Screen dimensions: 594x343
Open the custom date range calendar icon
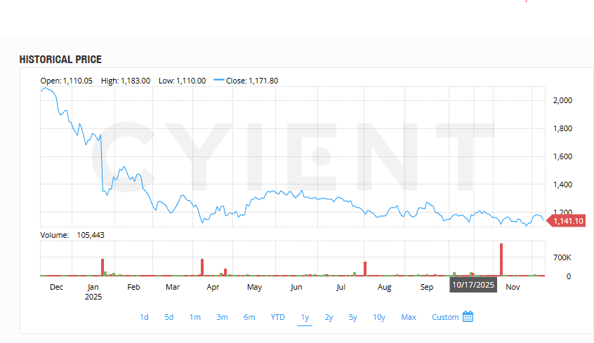468,317
